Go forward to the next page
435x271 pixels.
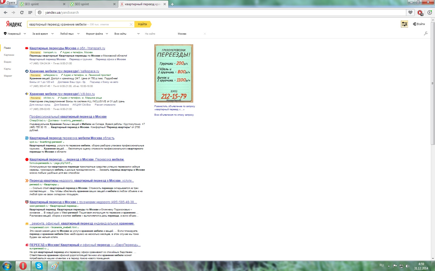point(13,12)
